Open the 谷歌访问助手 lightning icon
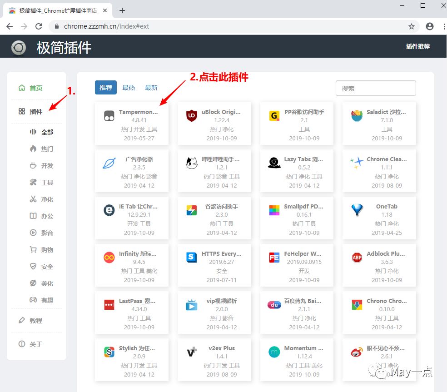 click(x=192, y=210)
